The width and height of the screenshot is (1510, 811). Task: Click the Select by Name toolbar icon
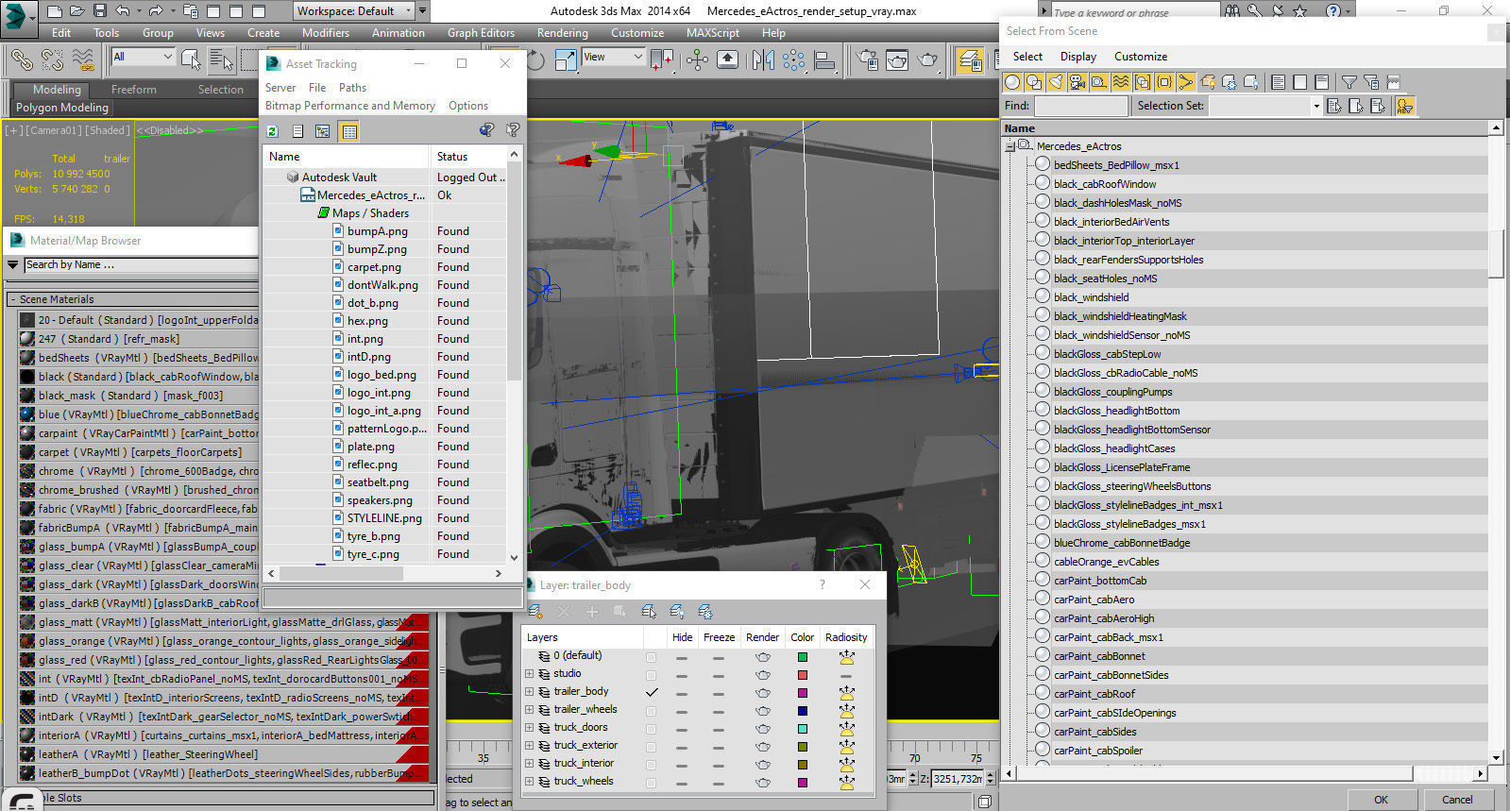click(x=221, y=60)
